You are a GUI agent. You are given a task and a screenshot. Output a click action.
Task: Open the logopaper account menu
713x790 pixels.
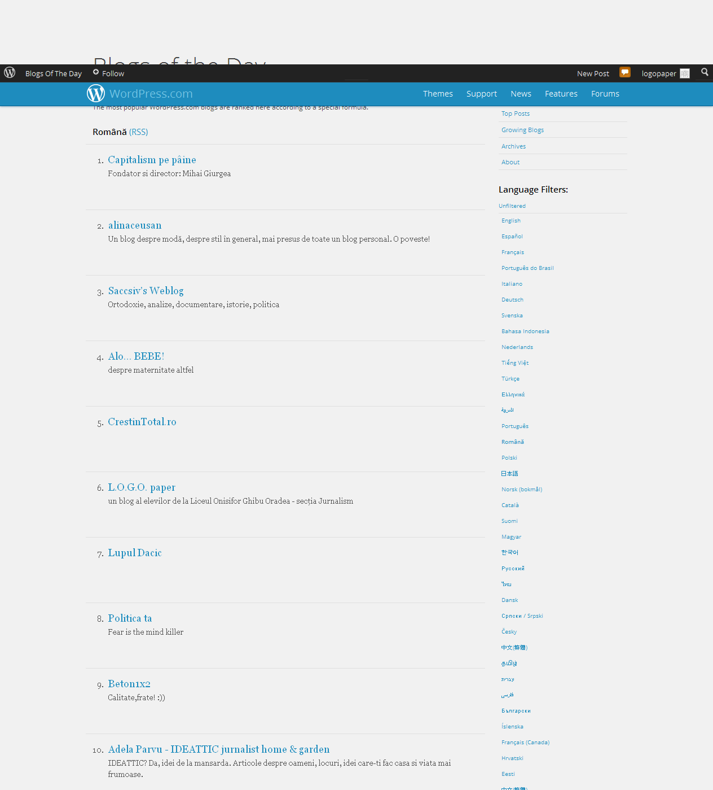tap(658, 73)
